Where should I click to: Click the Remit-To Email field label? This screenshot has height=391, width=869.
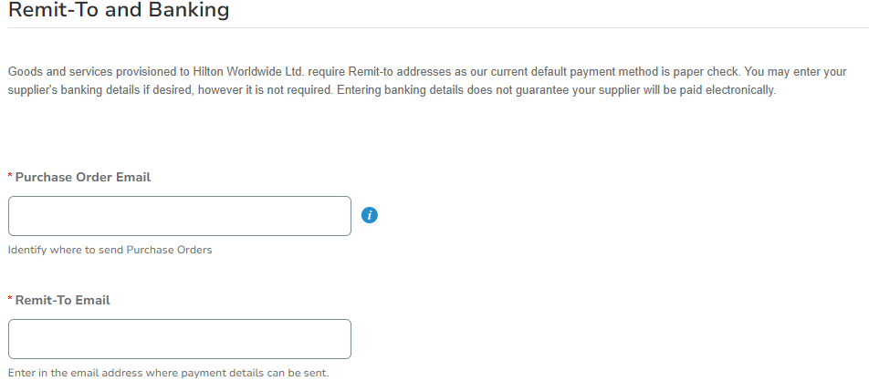pos(63,300)
